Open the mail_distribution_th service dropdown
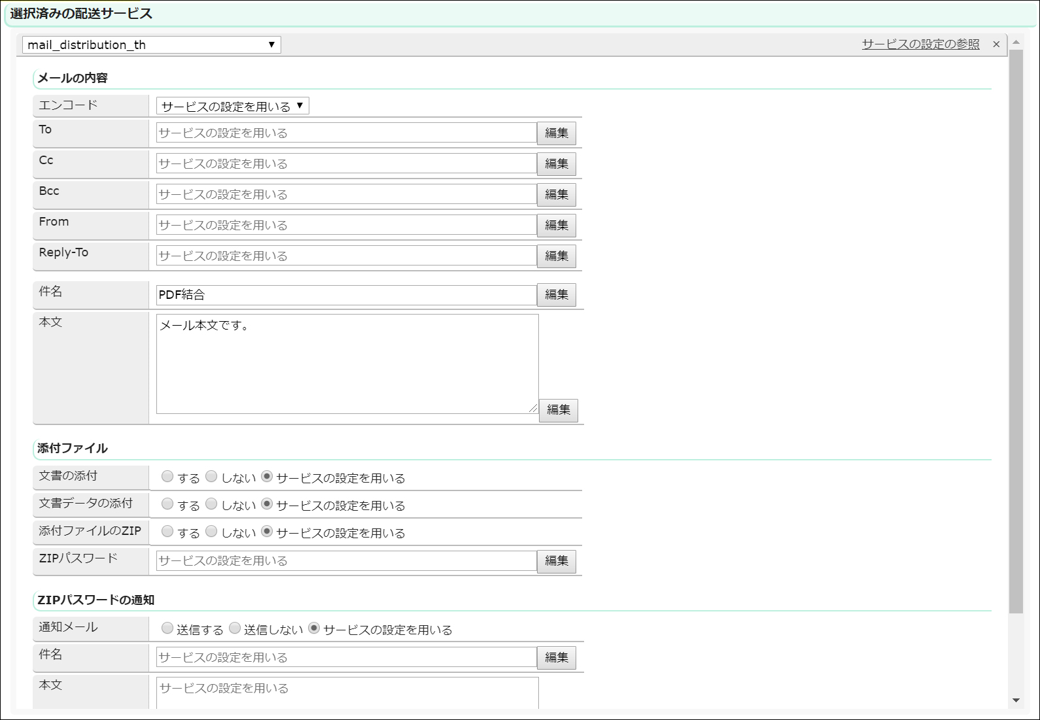1040x720 pixels. (x=151, y=44)
